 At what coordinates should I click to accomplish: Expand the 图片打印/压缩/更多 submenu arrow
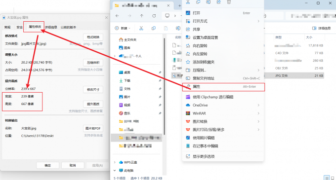point(258,130)
